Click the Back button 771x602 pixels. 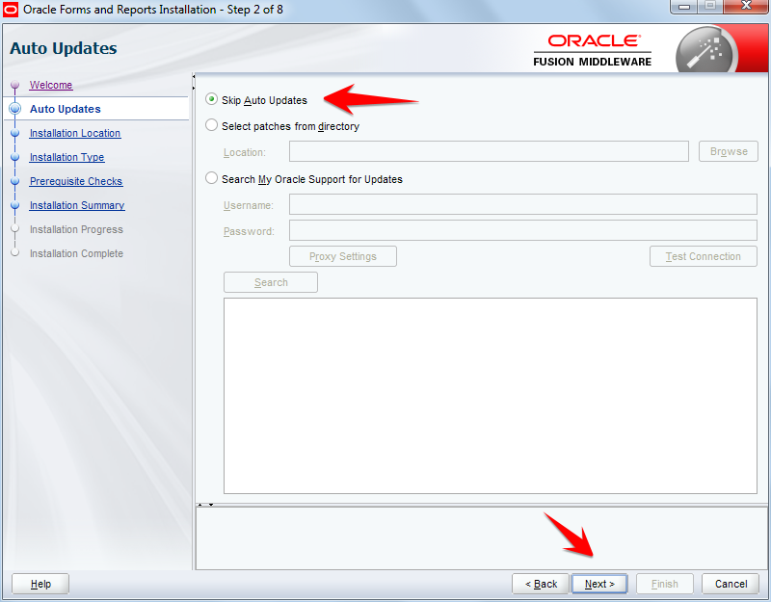pos(541,584)
